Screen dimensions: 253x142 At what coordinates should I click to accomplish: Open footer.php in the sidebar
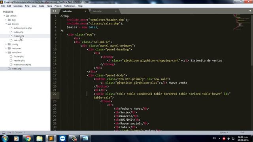click(19, 56)
